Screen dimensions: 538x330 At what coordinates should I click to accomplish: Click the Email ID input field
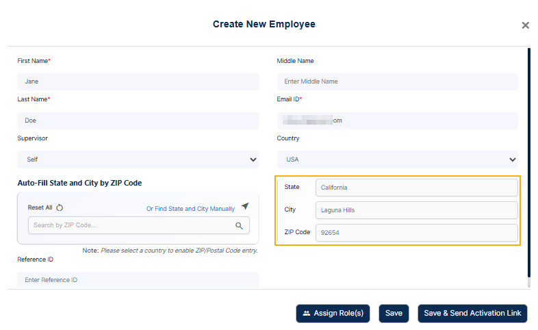point(397,120)
